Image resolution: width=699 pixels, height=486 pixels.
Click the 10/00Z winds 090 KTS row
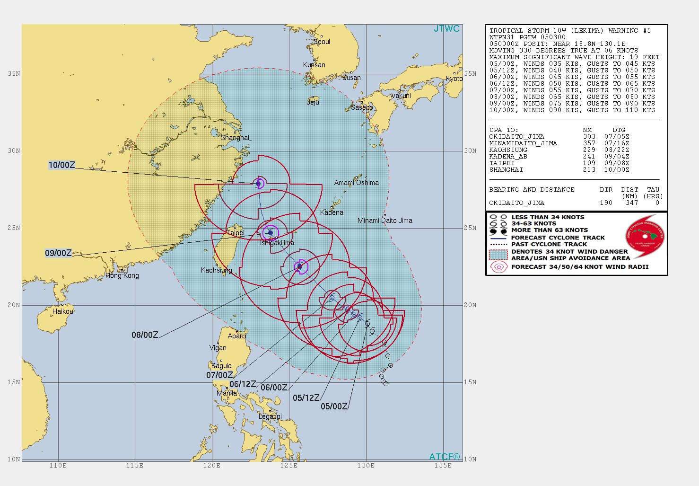[572, 110]
